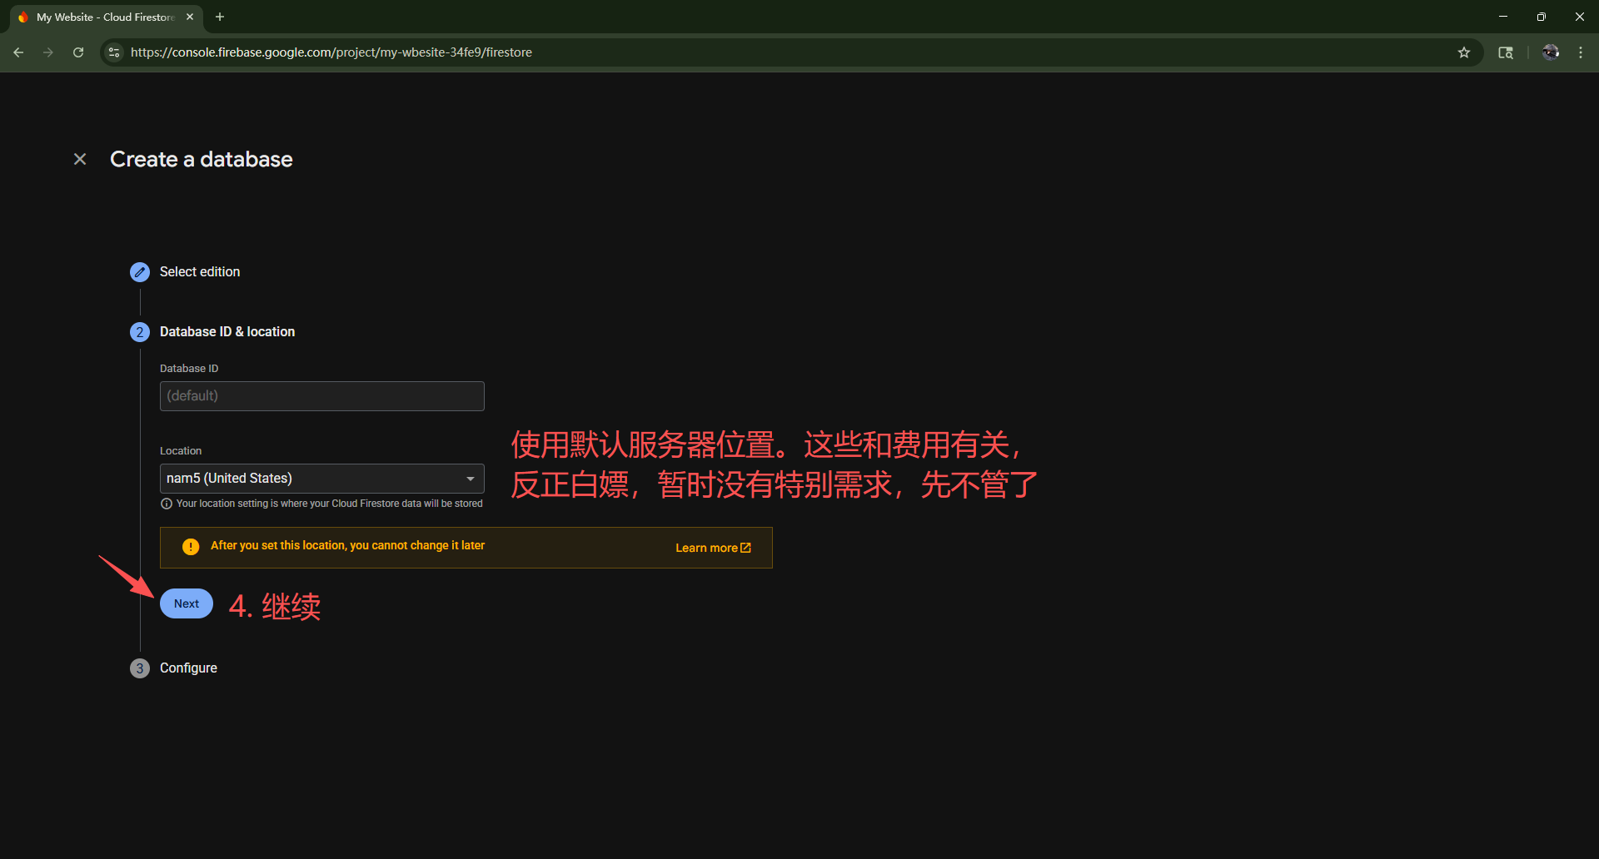Screen dimensions: 1599x859
Task: Open the Learn more link
Action: [x=713, y=548]
